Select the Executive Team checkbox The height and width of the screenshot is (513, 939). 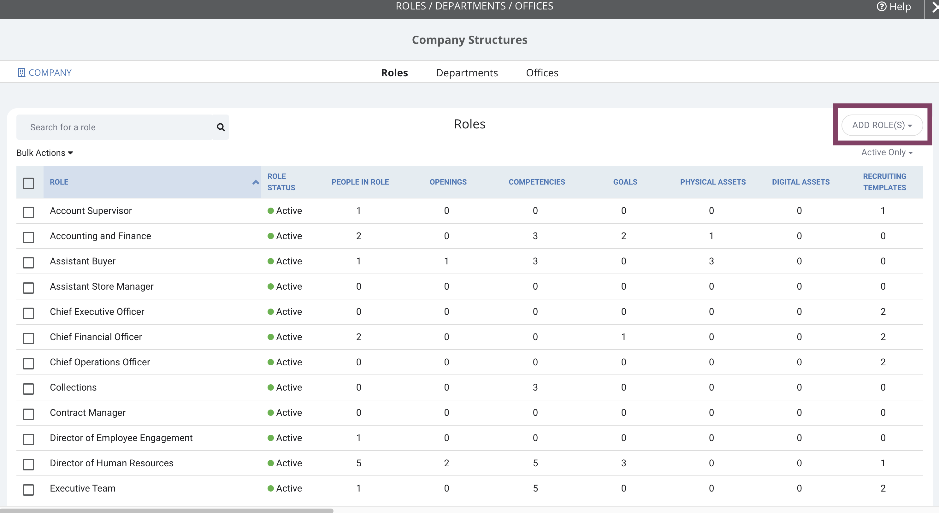(x=28, y=490)
